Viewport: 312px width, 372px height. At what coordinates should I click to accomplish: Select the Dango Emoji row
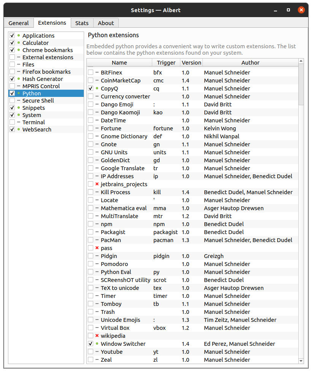click(193, 104)
